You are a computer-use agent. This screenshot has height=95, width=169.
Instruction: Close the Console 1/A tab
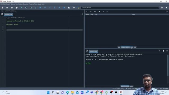pos(97,51)
